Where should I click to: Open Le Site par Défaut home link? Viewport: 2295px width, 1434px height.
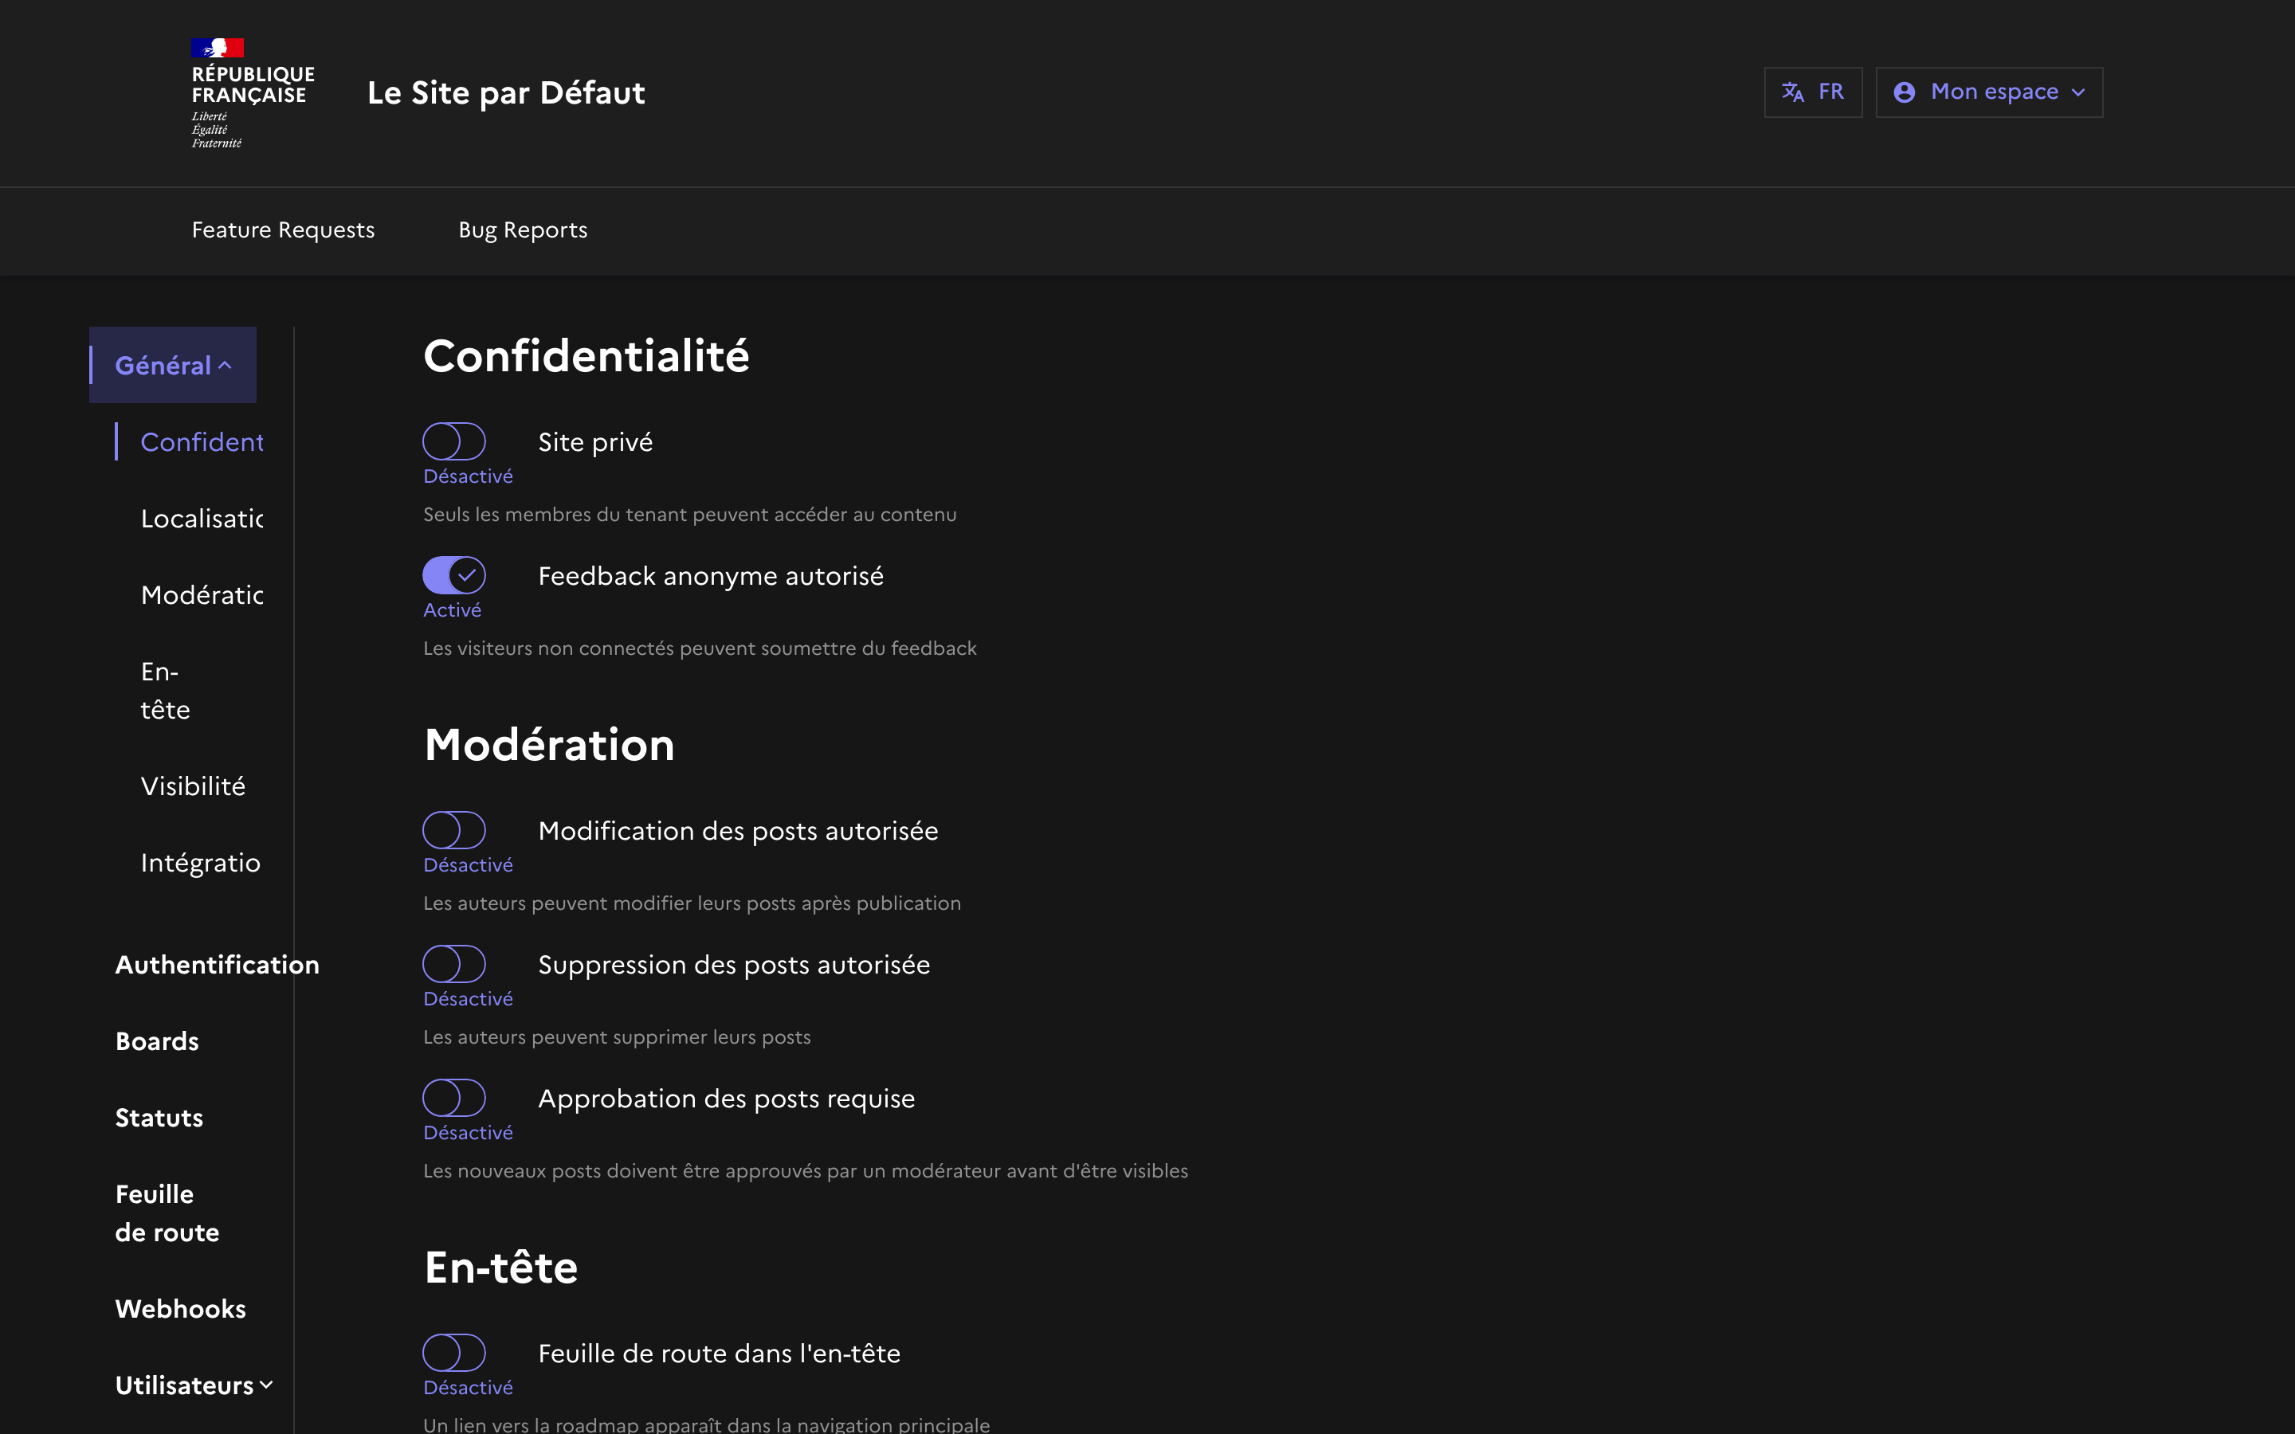coord(505,93)
